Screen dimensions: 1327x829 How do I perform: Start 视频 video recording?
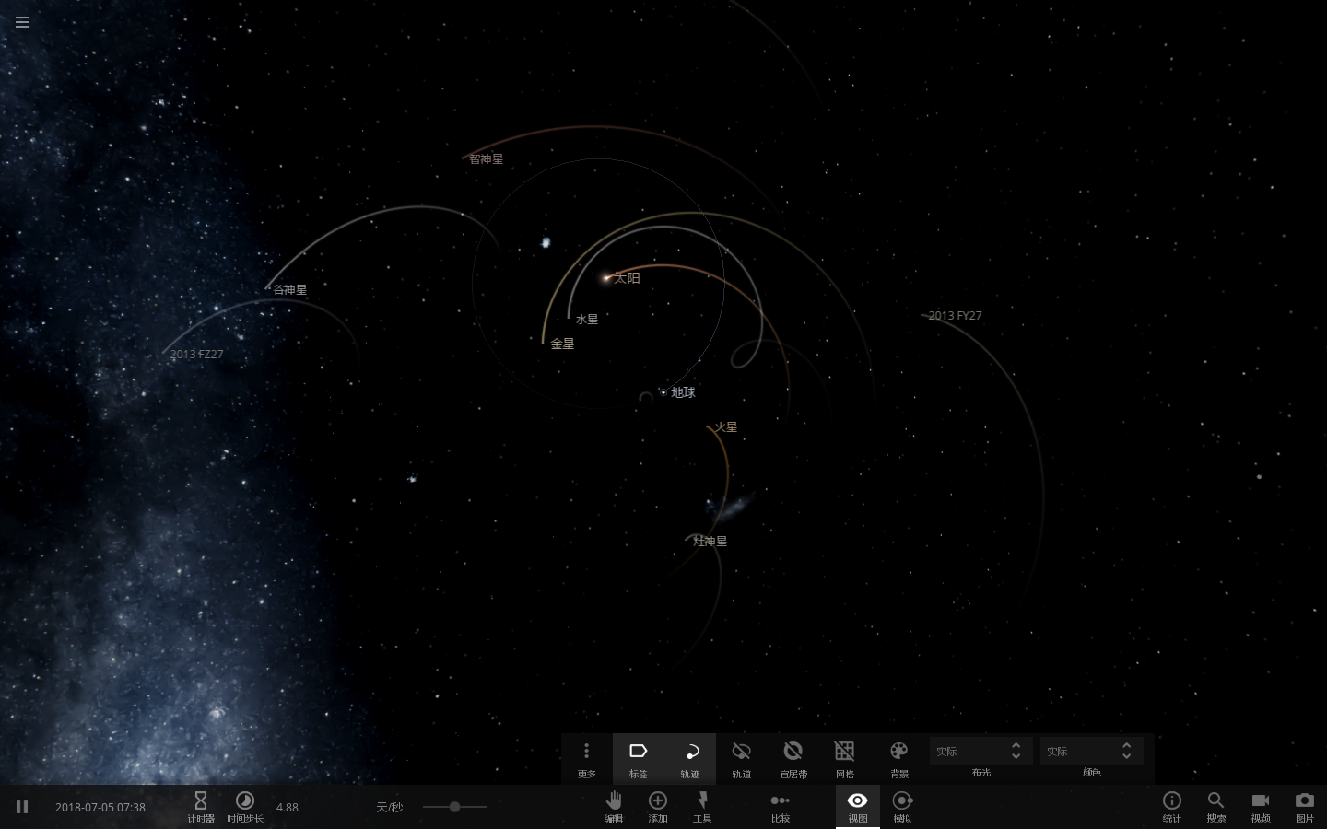click(x=1261, y=806)
